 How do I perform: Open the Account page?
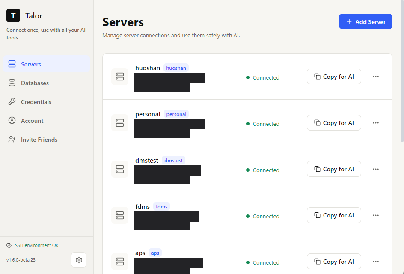46,121
